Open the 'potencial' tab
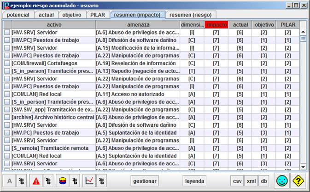The width and height of the screenshot is (310, 192). click(x=18, y=15)
